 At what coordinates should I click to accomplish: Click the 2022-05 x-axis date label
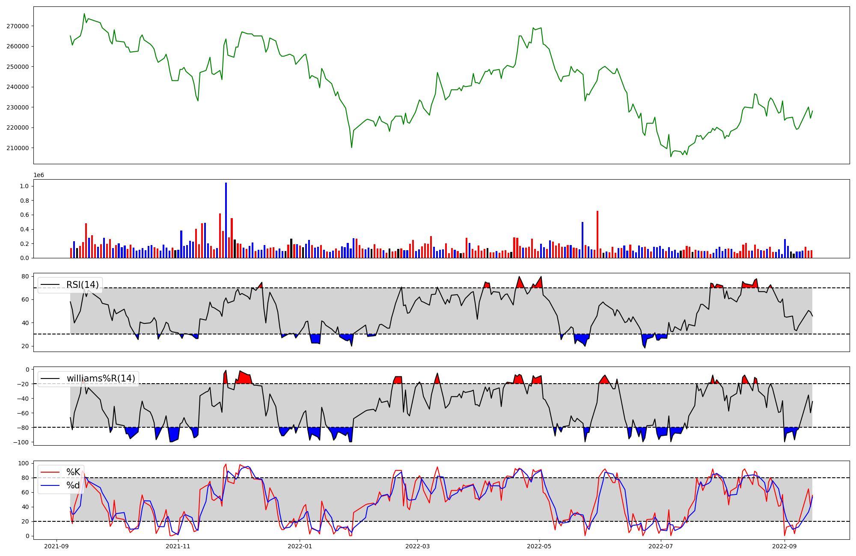(539, 546)
